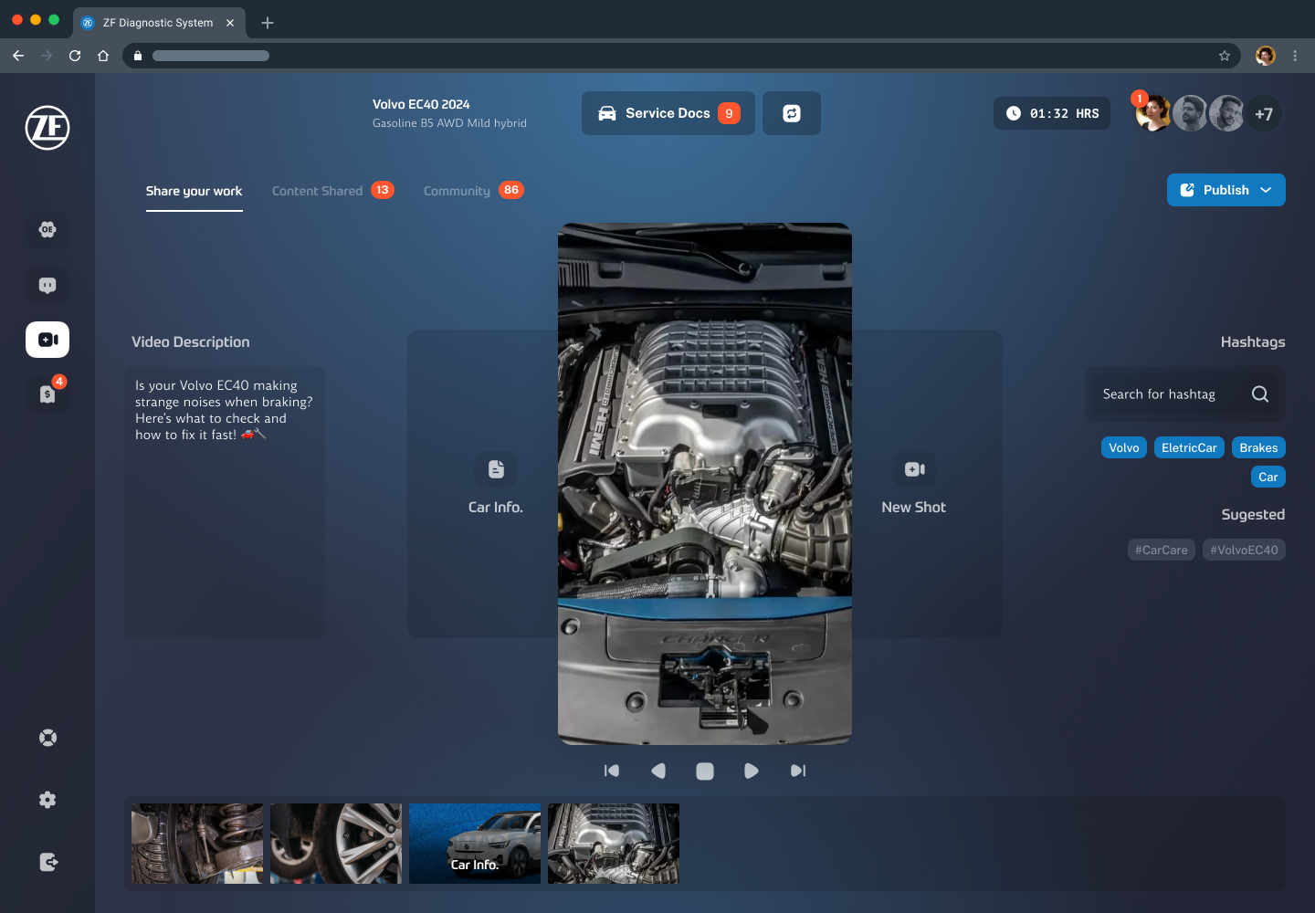Open the invoices icon with badge 4
1315x913 pixels.
47,394
